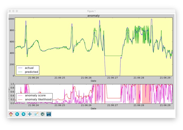Activate the Zoom to rectangle tool

pos(36,114)
